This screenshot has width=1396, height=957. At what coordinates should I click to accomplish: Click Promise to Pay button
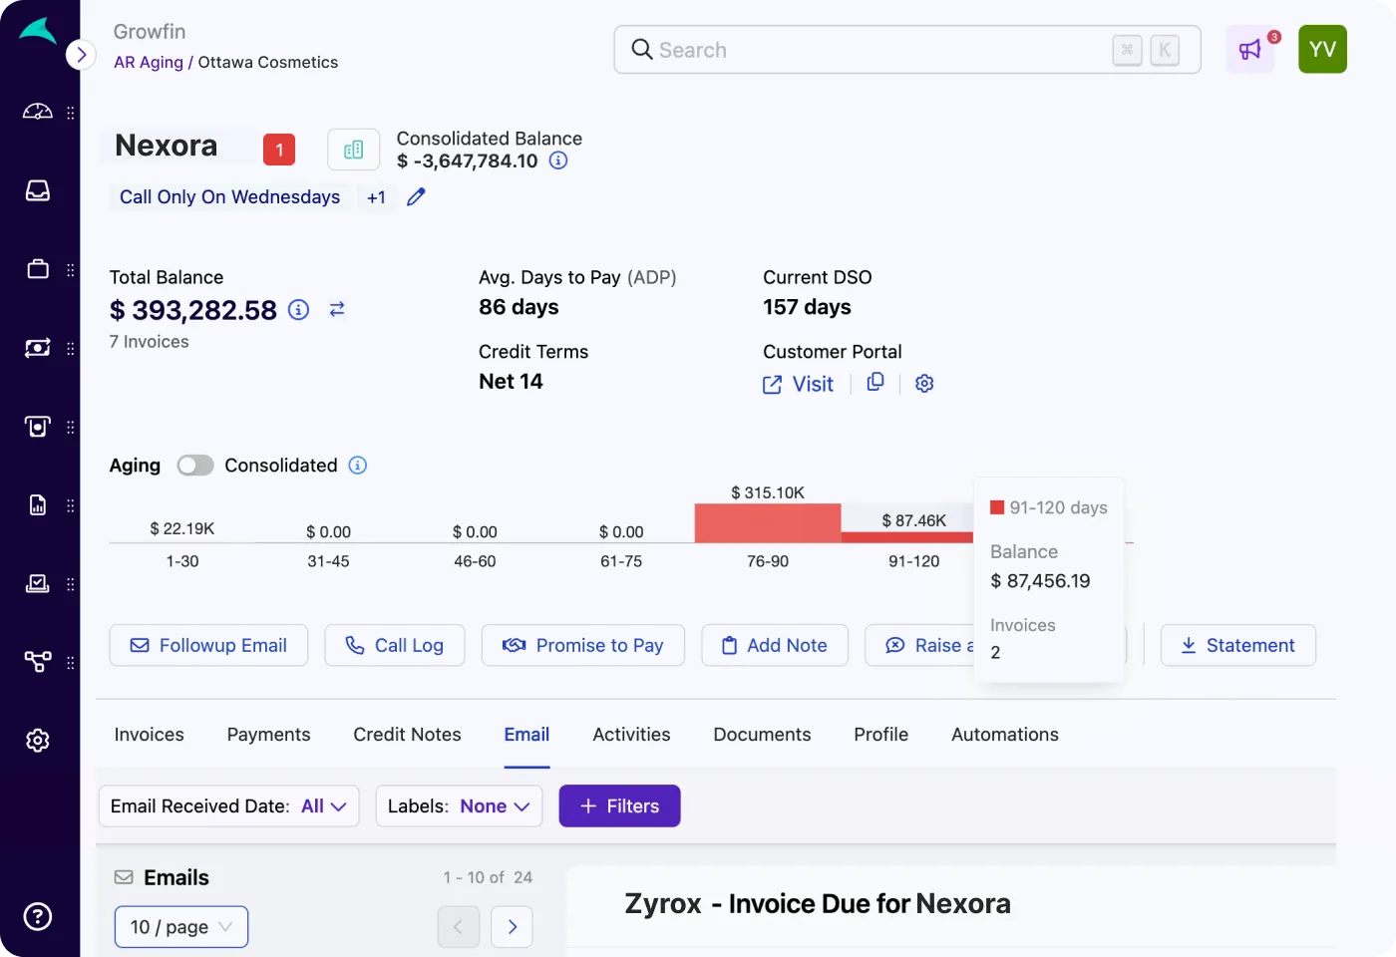[x=583, y=645]
